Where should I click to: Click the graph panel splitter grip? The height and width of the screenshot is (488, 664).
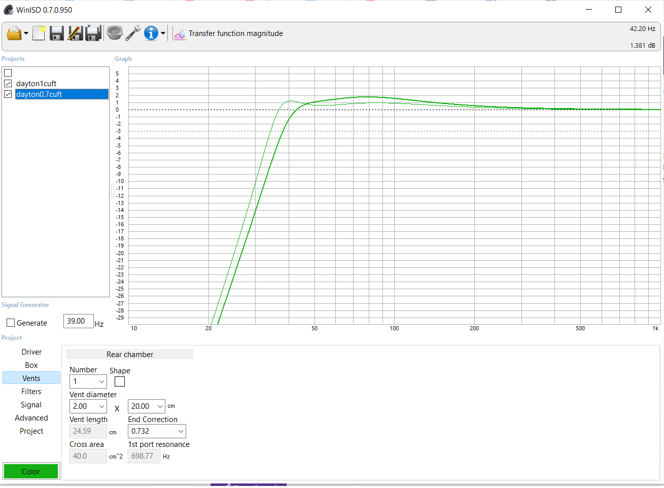112,192
